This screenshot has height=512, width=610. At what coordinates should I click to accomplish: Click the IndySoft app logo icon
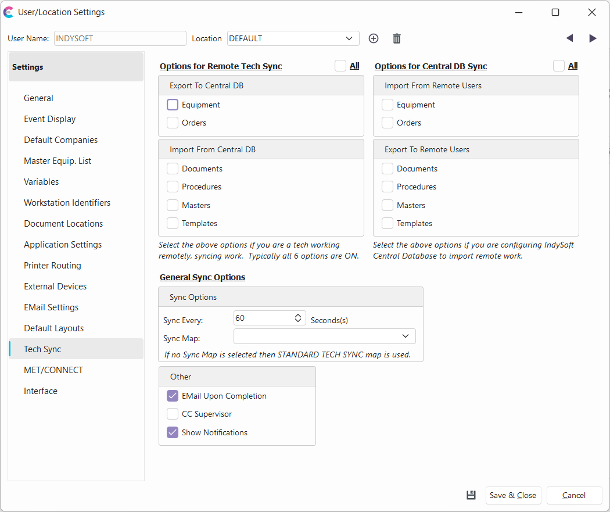[x=9, y=12]
